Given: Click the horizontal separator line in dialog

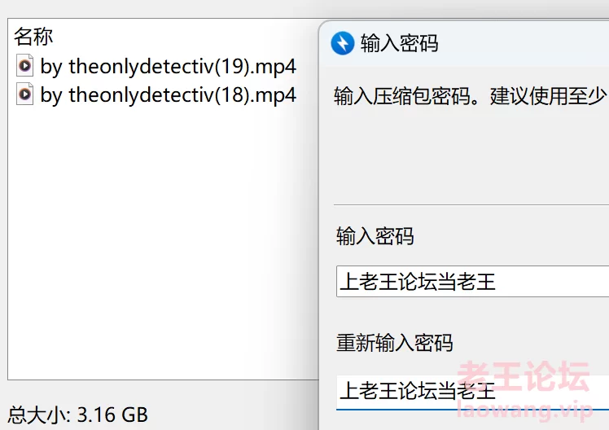Looking at the screenshot, I should tap(471, 204).
